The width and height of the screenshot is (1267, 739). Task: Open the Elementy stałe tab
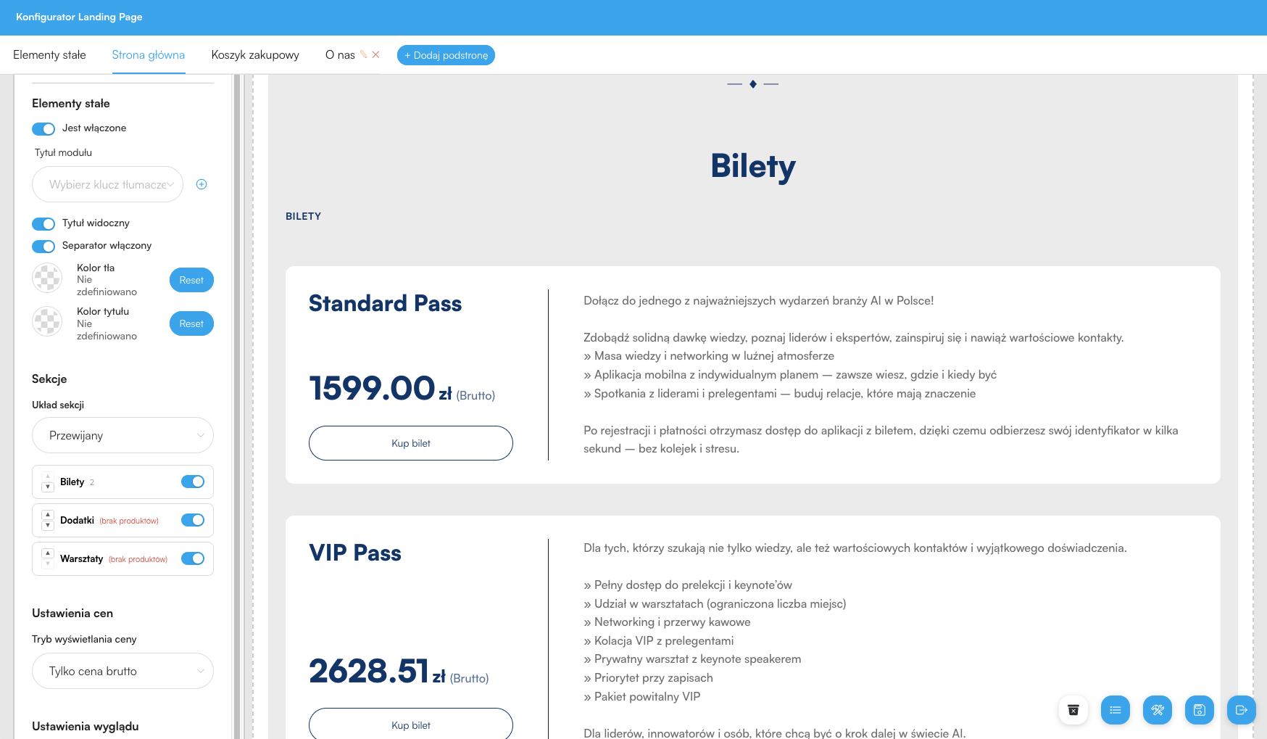point(49,55)
